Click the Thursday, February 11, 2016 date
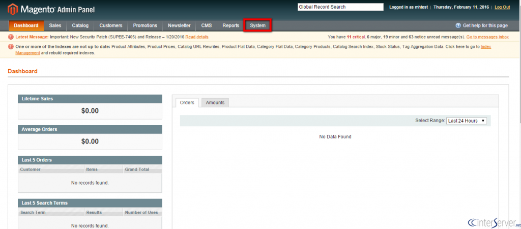This screenshot has width=521, height=229. point(461,7)
